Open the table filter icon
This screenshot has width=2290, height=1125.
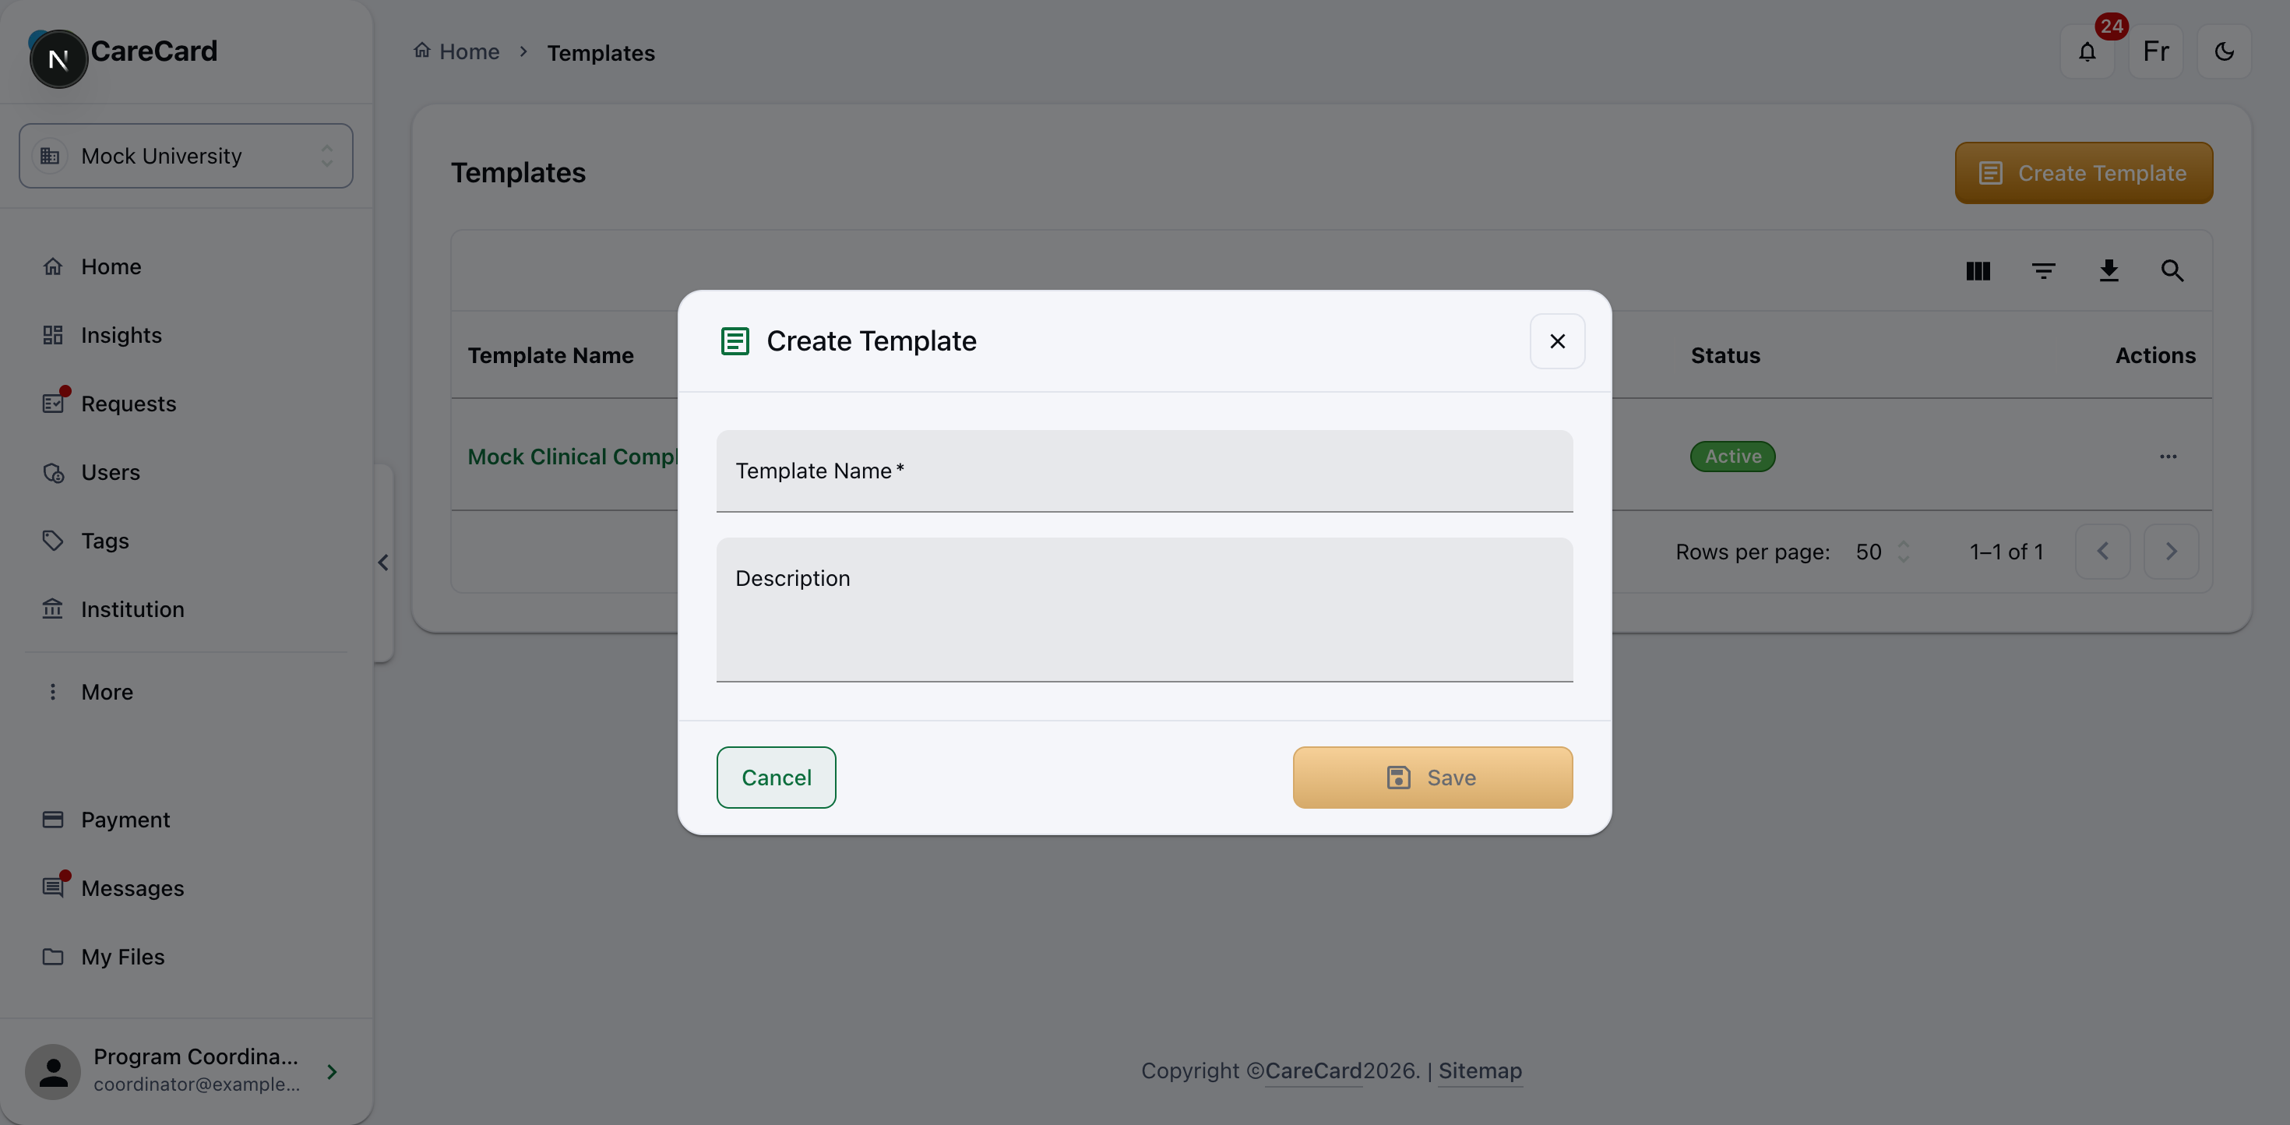[x=2043, y=271]
